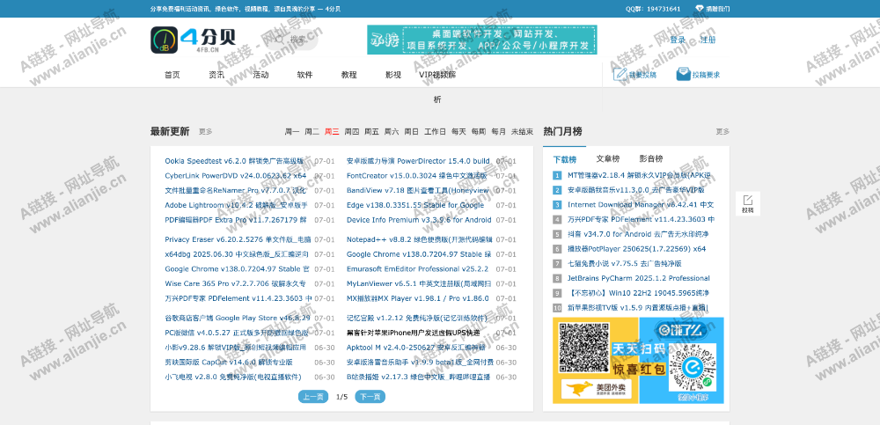
Task: Switch to the 下载榜 tab
Action: [565, 159]
